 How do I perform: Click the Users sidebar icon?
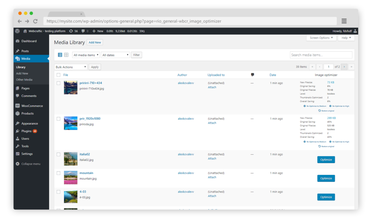point(17,139)
